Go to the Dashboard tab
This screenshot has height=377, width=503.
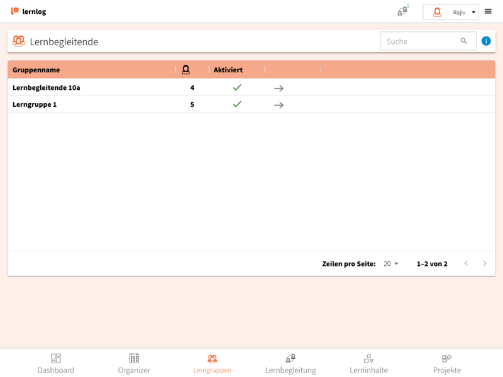56,363
